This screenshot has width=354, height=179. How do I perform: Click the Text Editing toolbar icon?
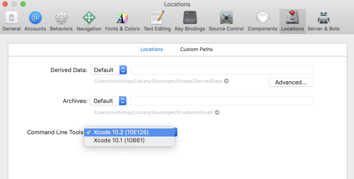point(157,21)
